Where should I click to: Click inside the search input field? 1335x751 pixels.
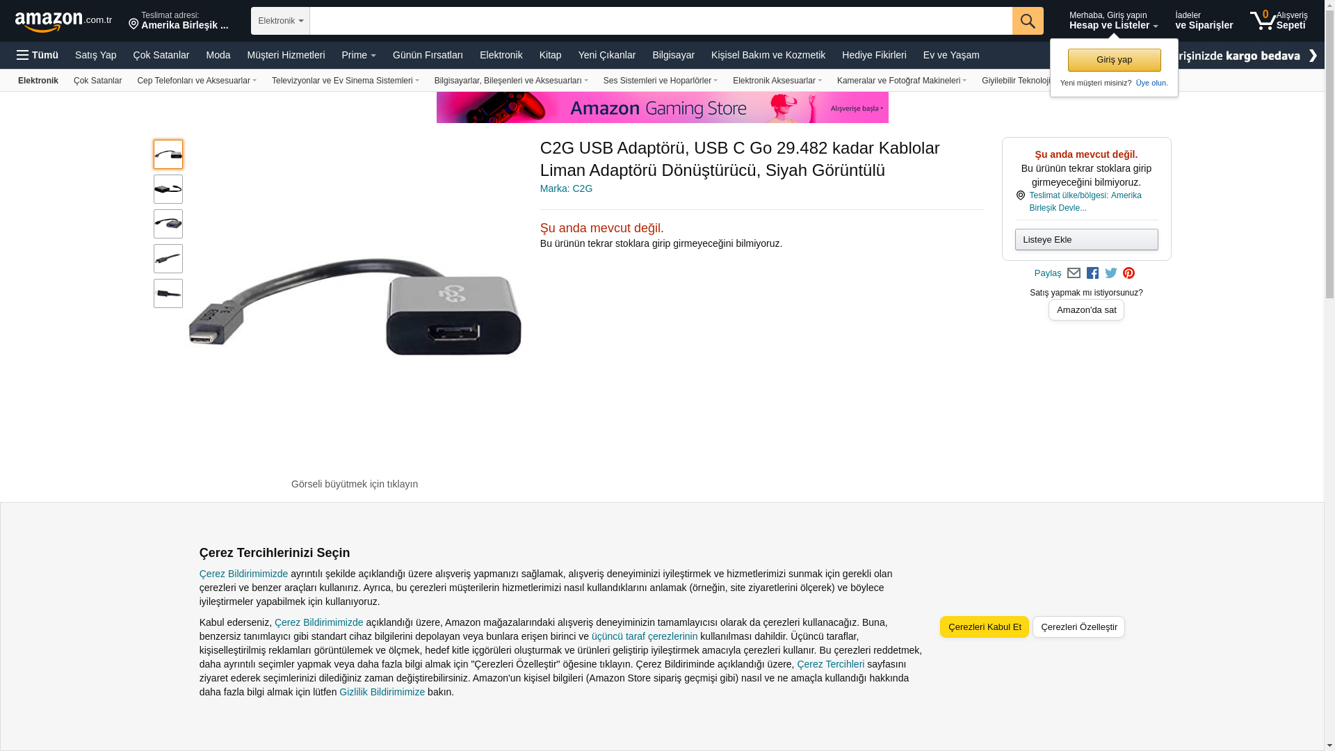click(661, 21)
